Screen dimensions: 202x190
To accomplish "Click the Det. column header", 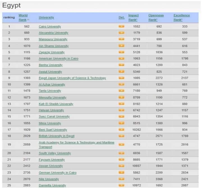I will tap(121, 17).
